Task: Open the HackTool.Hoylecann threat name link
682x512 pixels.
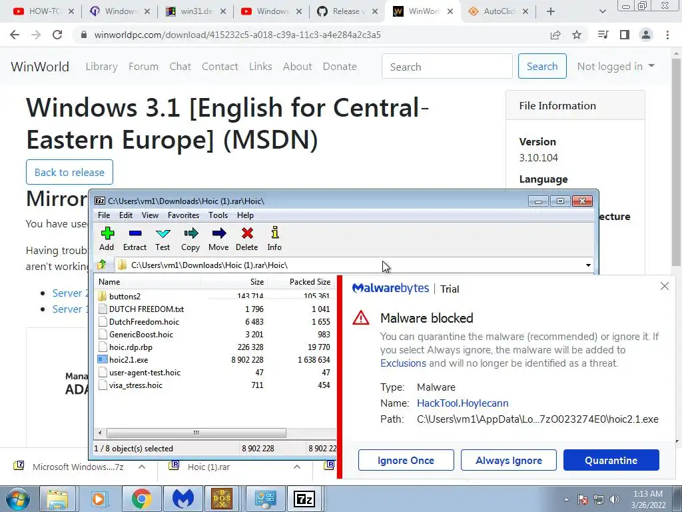Action: [462, 403]
